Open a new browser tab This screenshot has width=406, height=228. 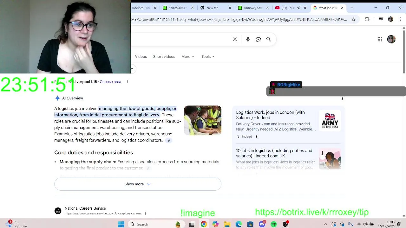pos(352,8)
